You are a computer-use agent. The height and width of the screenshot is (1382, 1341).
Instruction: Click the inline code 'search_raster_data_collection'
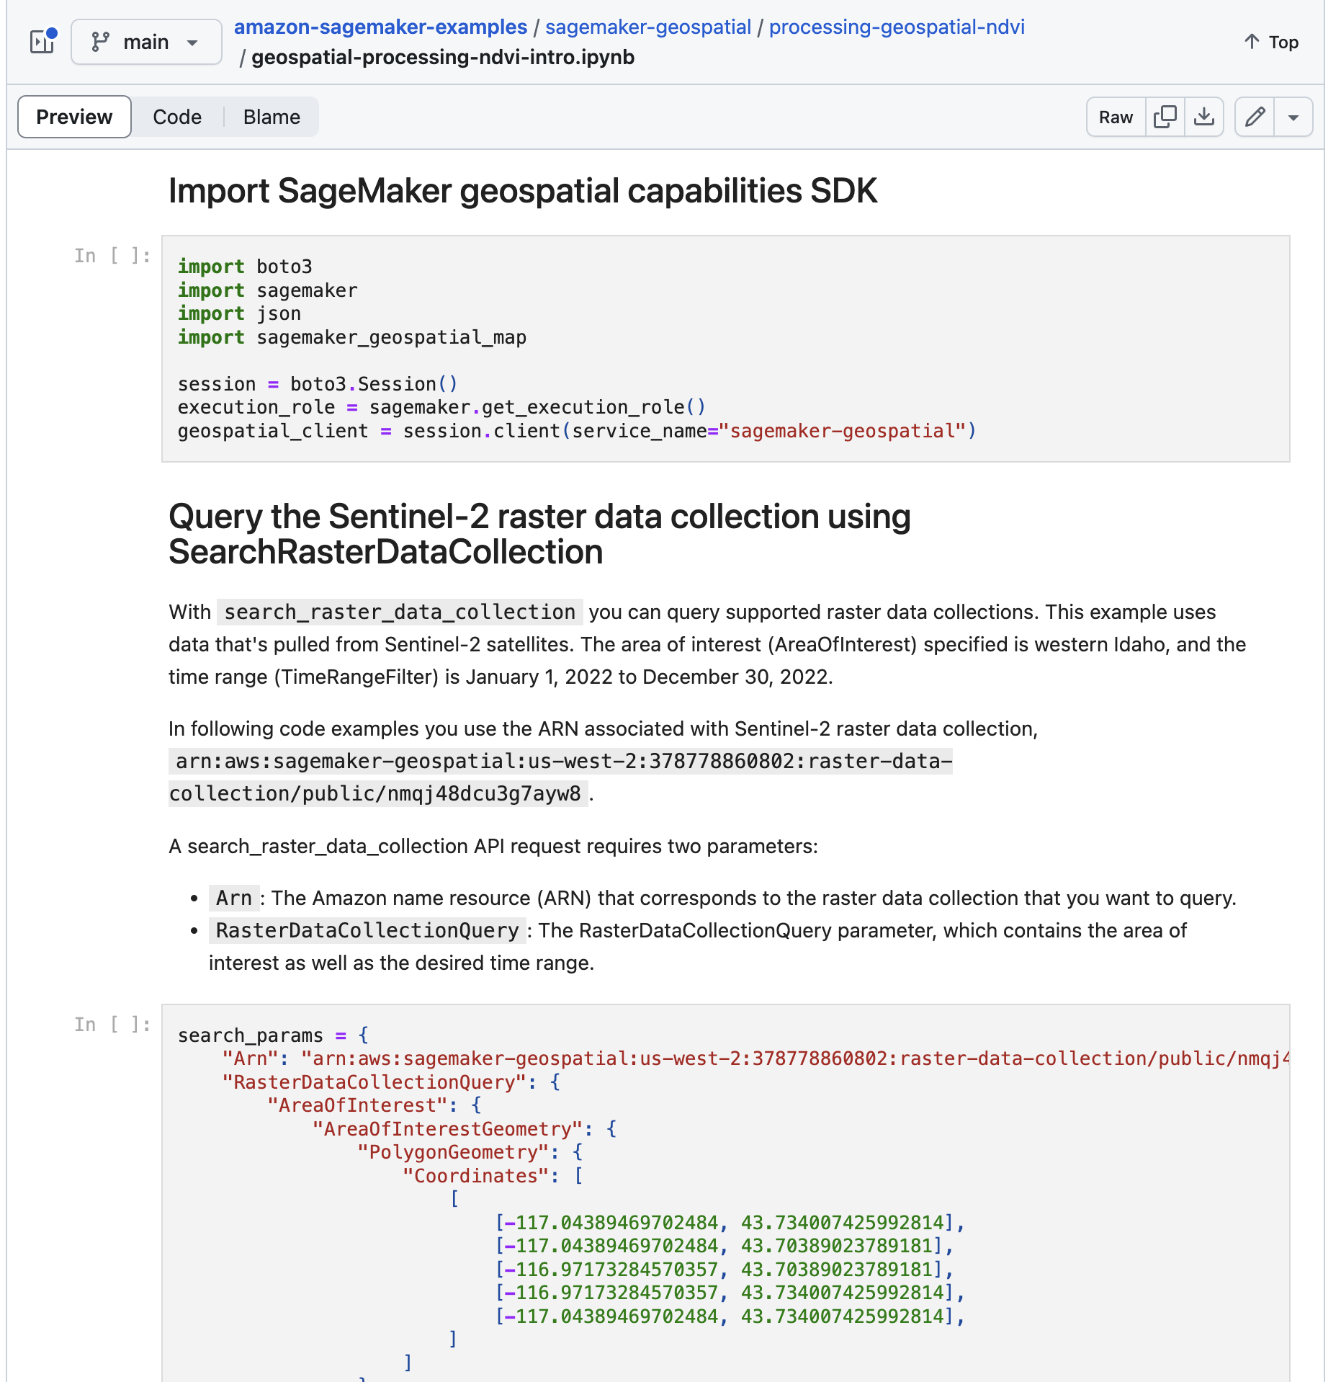(x=400, y=612)
